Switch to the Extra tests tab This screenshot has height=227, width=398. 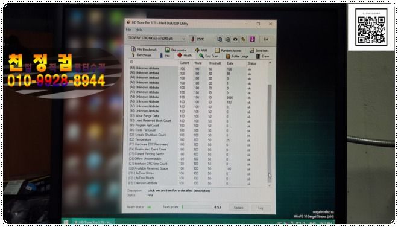tap(259, 51)
